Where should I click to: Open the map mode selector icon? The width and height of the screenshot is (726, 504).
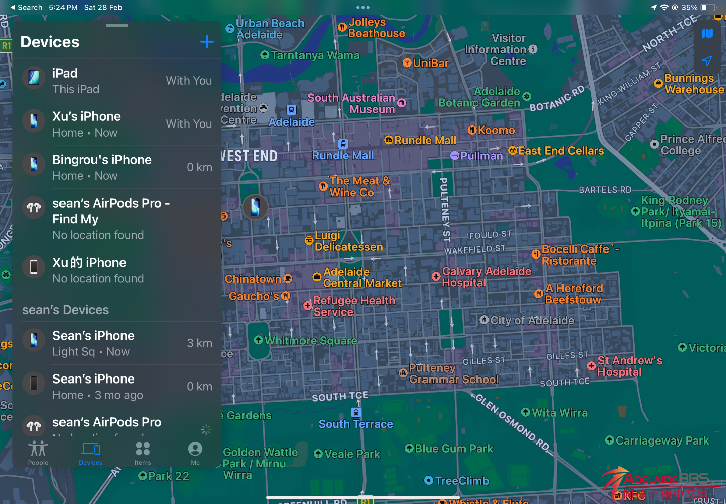point(707,34)
